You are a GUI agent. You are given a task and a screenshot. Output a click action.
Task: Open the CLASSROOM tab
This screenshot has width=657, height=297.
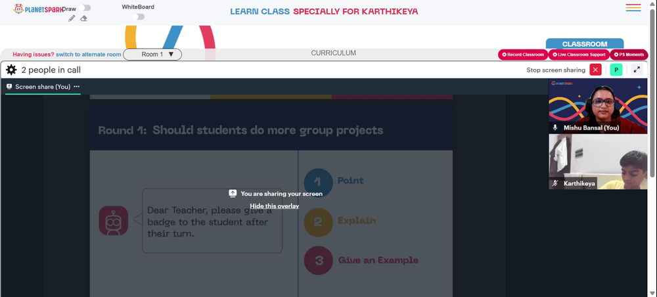[x=585, y=44]
